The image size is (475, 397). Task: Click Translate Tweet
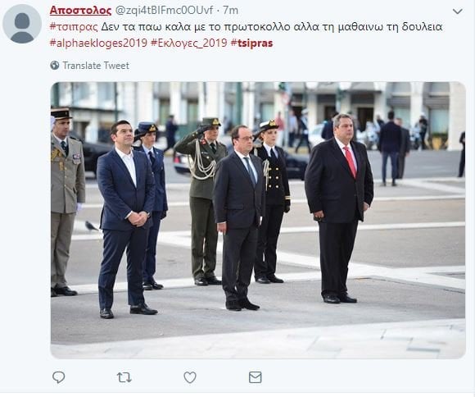[96, 66]
